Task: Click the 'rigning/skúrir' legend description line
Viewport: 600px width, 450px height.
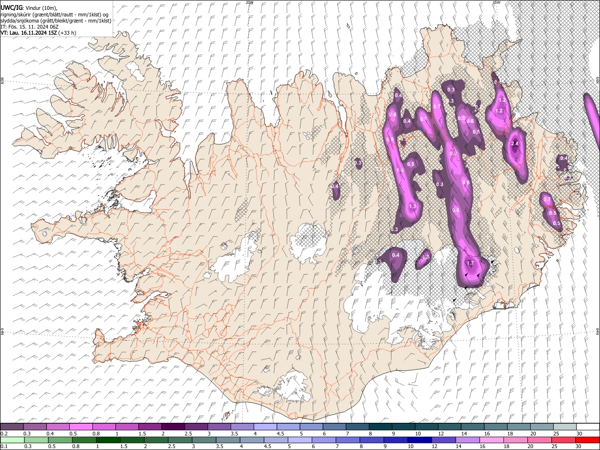Action: click(54, 15)
